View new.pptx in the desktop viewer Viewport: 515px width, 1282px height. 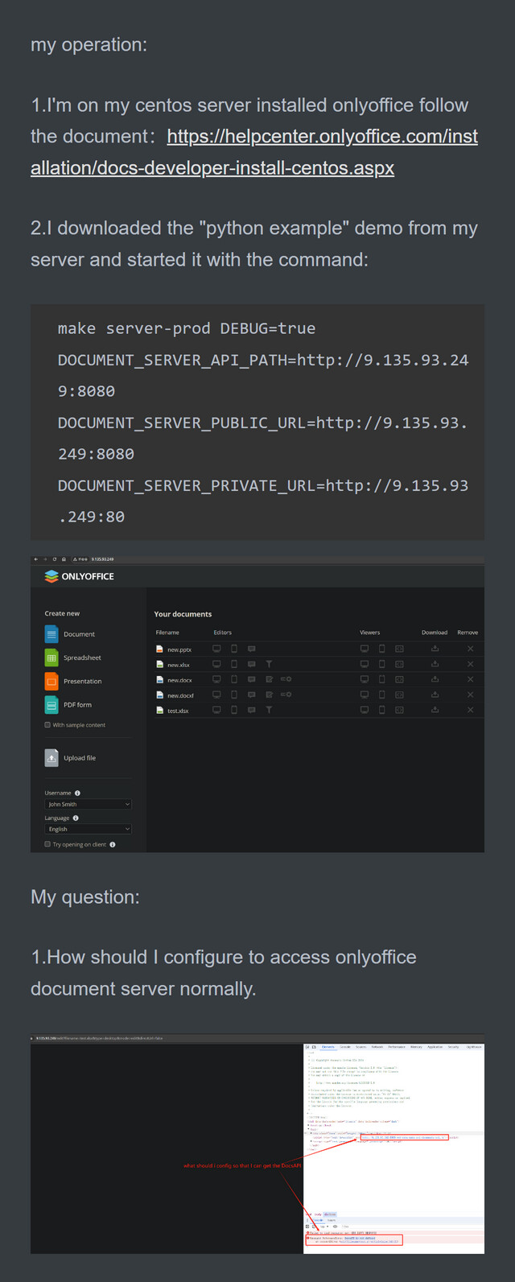pos(365,649)
